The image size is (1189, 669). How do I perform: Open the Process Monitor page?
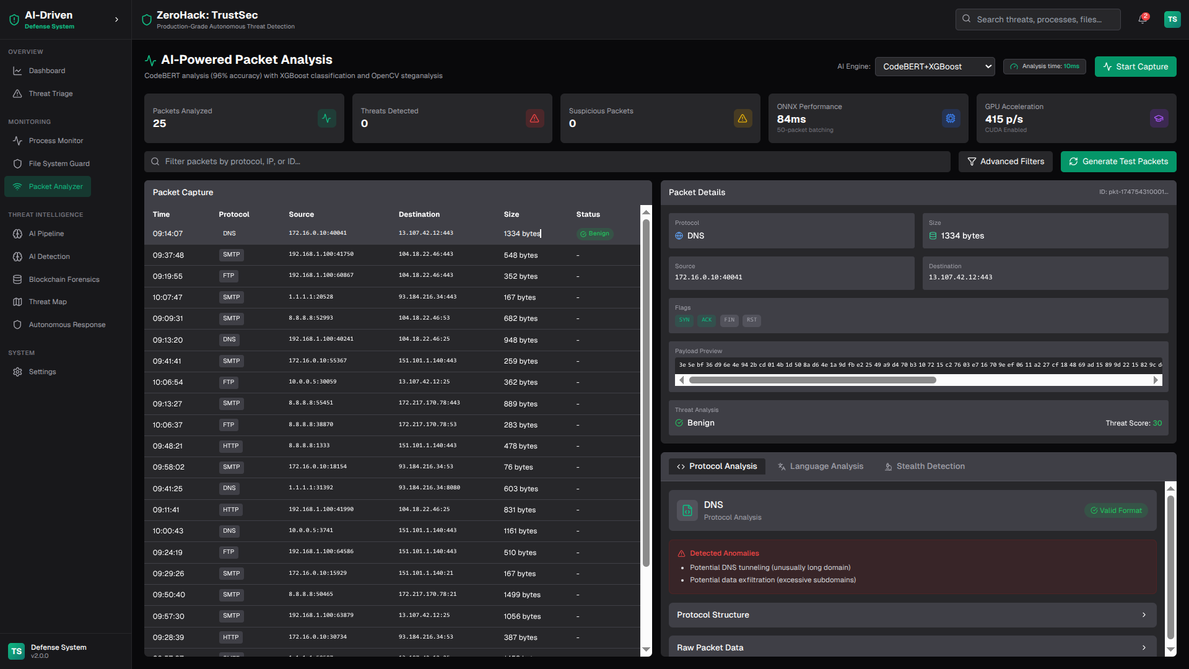click(x=56, y=141)
